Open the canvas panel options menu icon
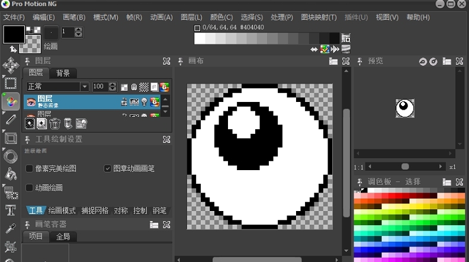The width and height of the screenshot is (469, 262). (x=333, y=62)
